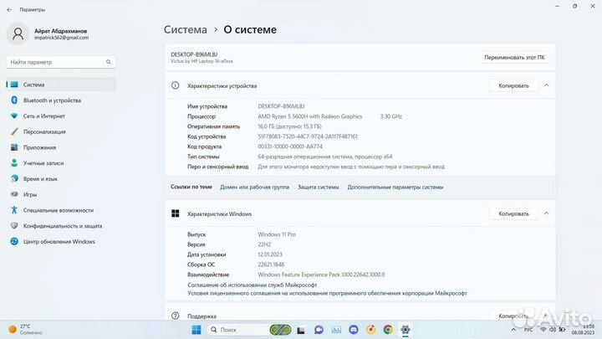The height and width of the screenshot is (339, 602).
Task: Focus the 'Найти параметр' search field
Action: pyautogui.click(x=61, y=62)
